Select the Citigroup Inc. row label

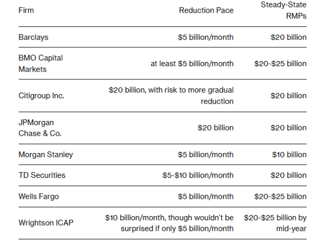tap(42, 96)
